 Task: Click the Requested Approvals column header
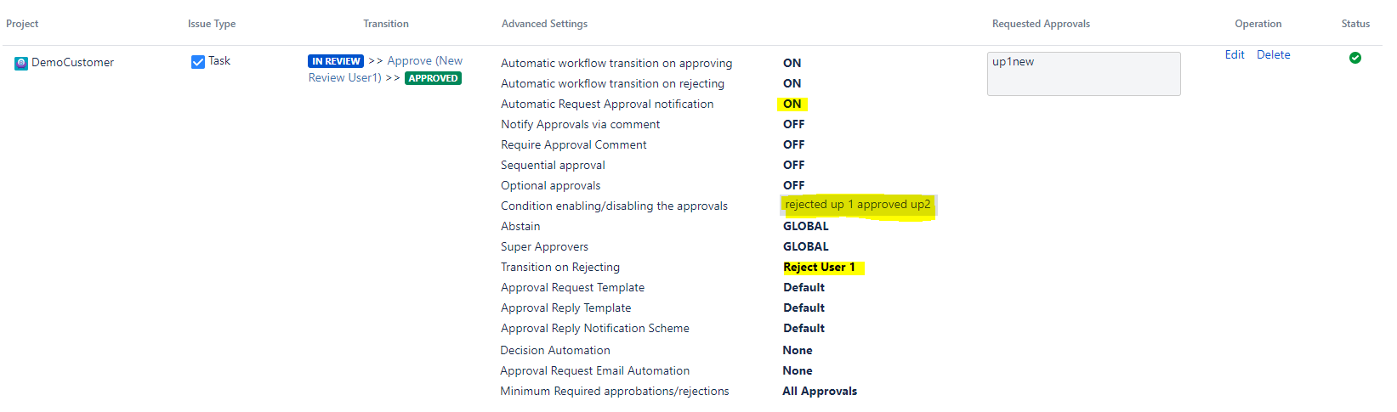[1041, 24]
